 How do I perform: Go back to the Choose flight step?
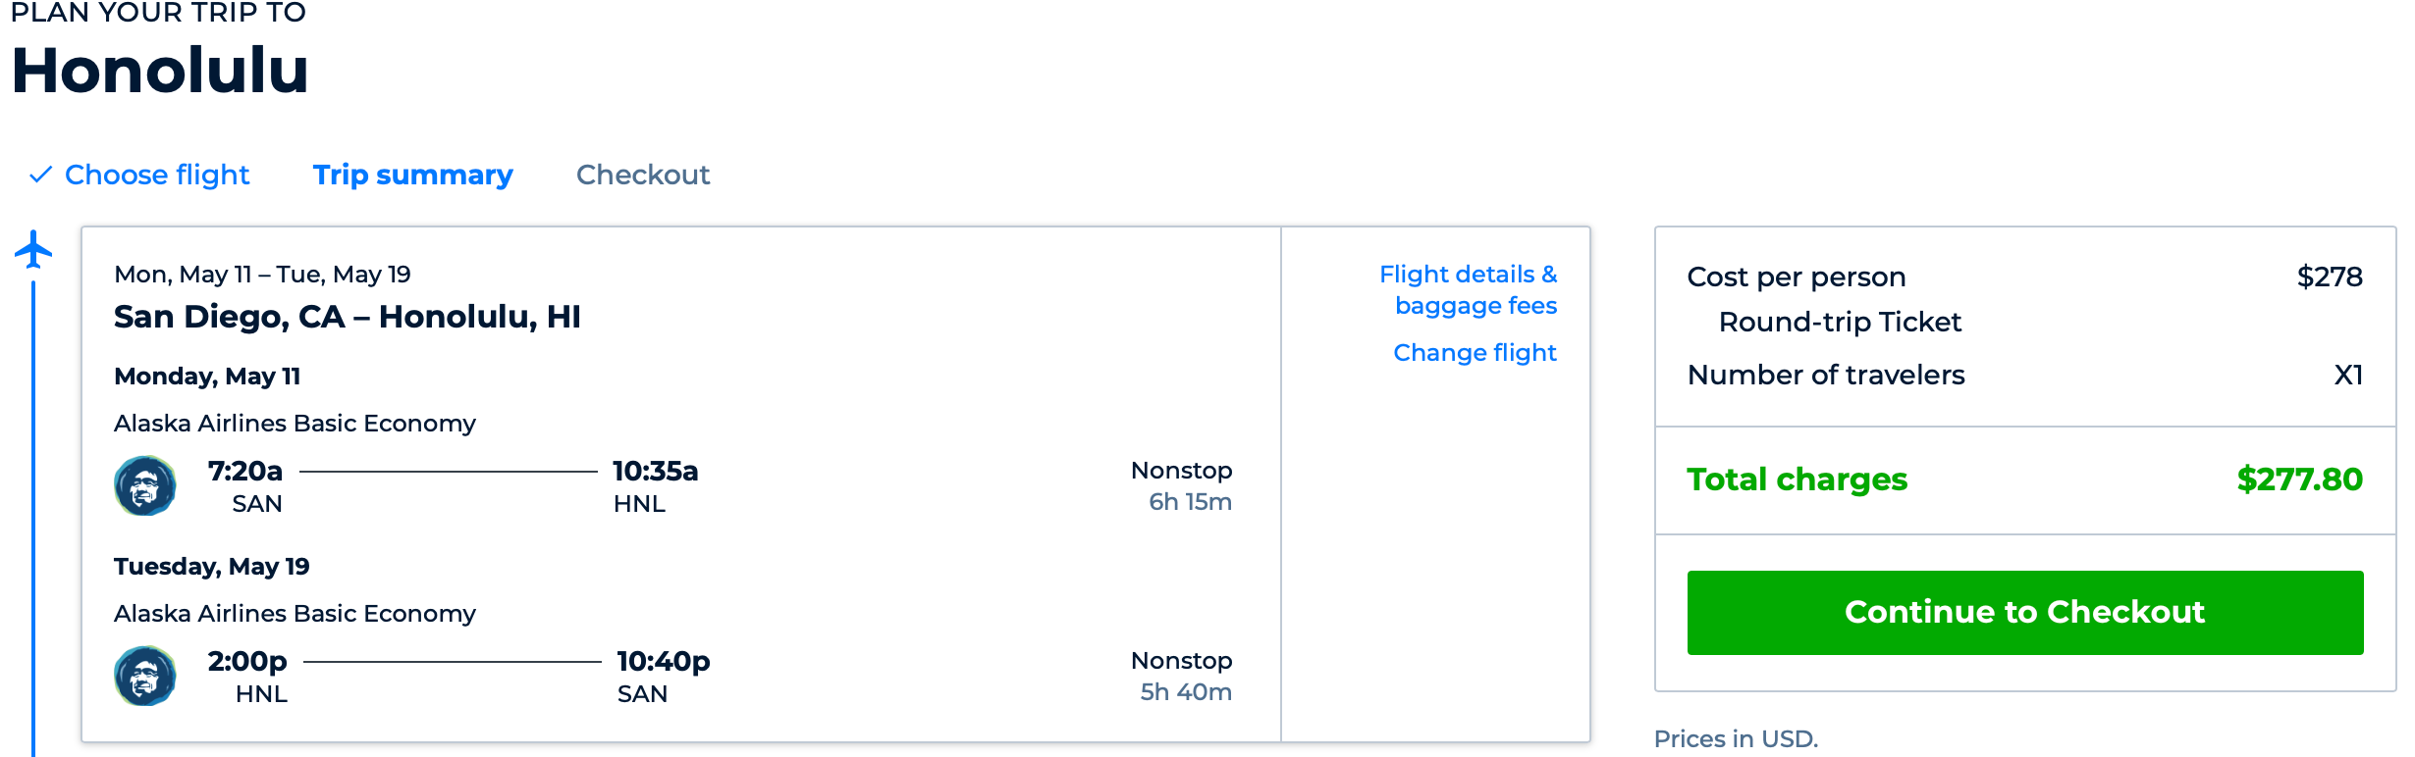157,175
